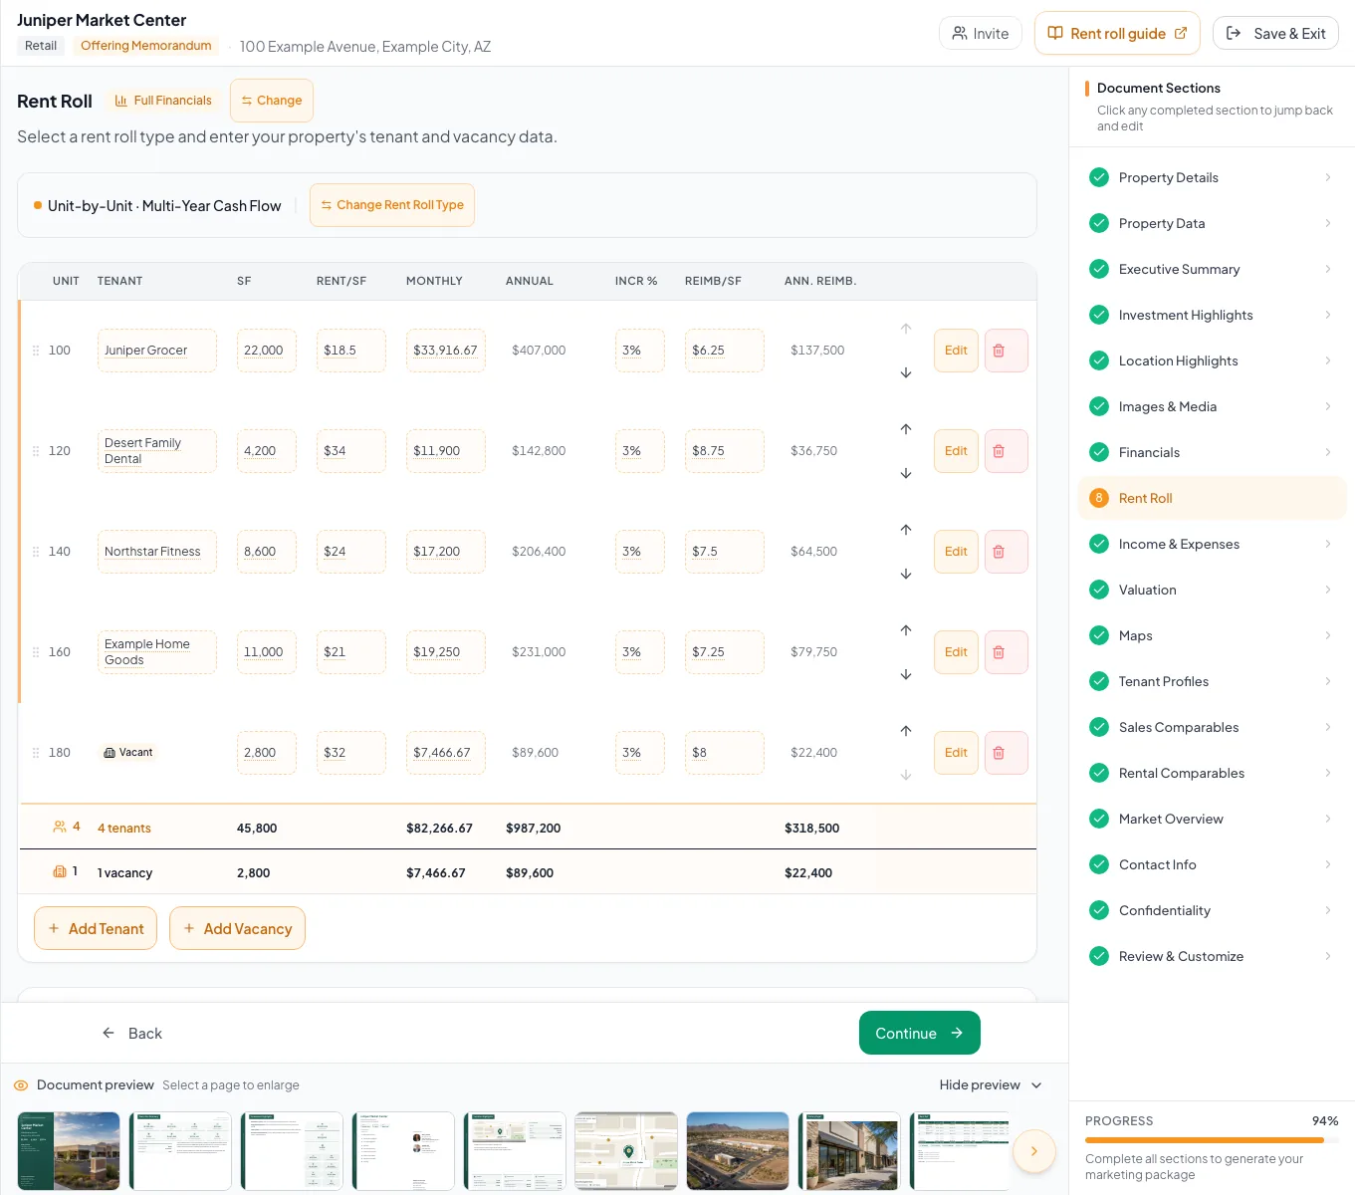Click the $7.25 reimbursement per SF field
1355x1195 pixels.
pos(725,652)
